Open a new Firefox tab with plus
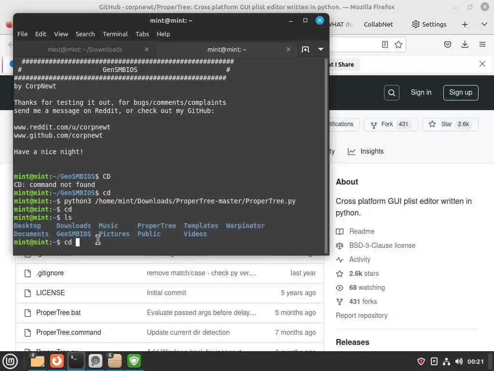 coord(465,24)
